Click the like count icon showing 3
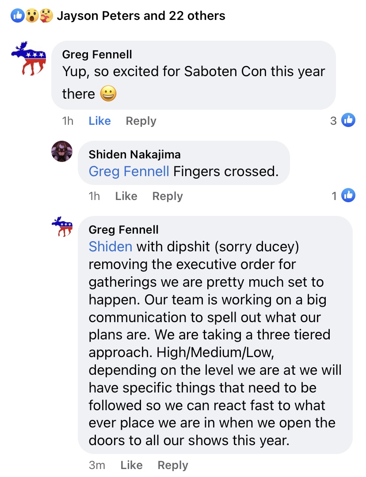 [348, 120]
